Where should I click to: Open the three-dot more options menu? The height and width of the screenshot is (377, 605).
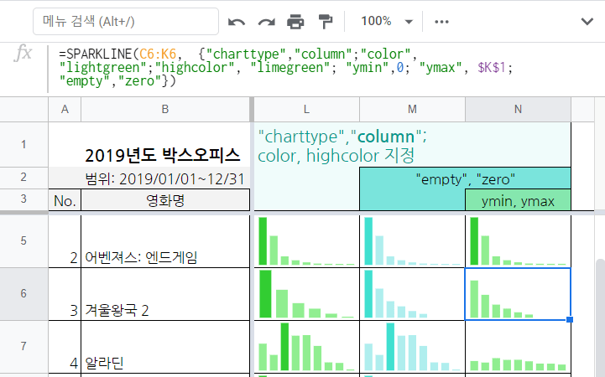click(x=442, y=21)
